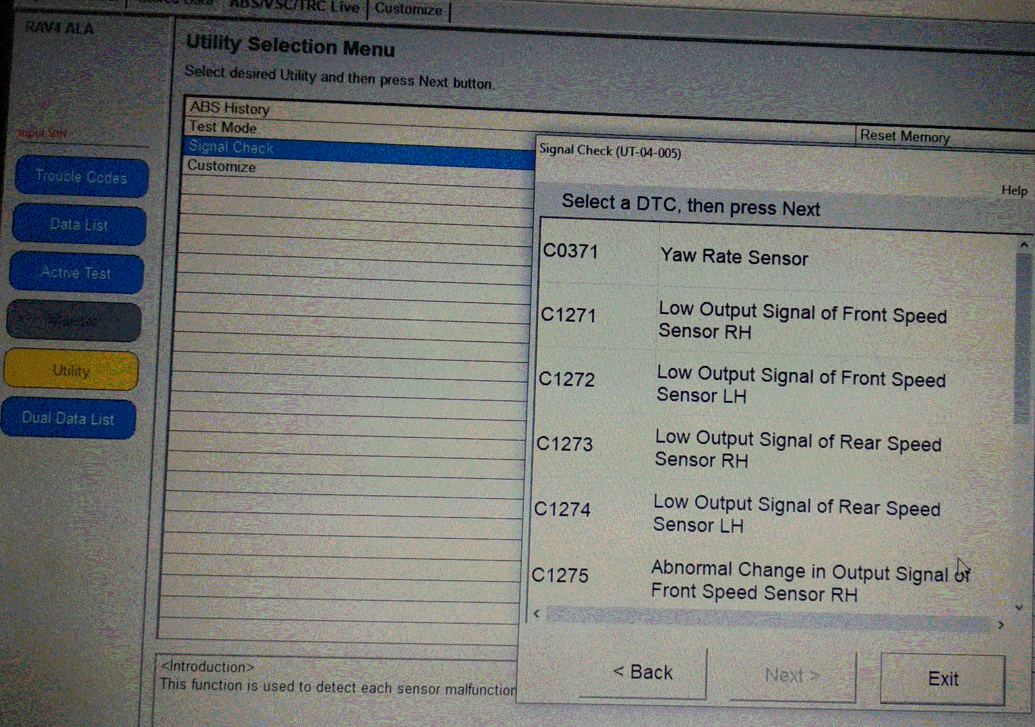
Task: Switch to the Customize tab
Action: [x=409, y=9]
